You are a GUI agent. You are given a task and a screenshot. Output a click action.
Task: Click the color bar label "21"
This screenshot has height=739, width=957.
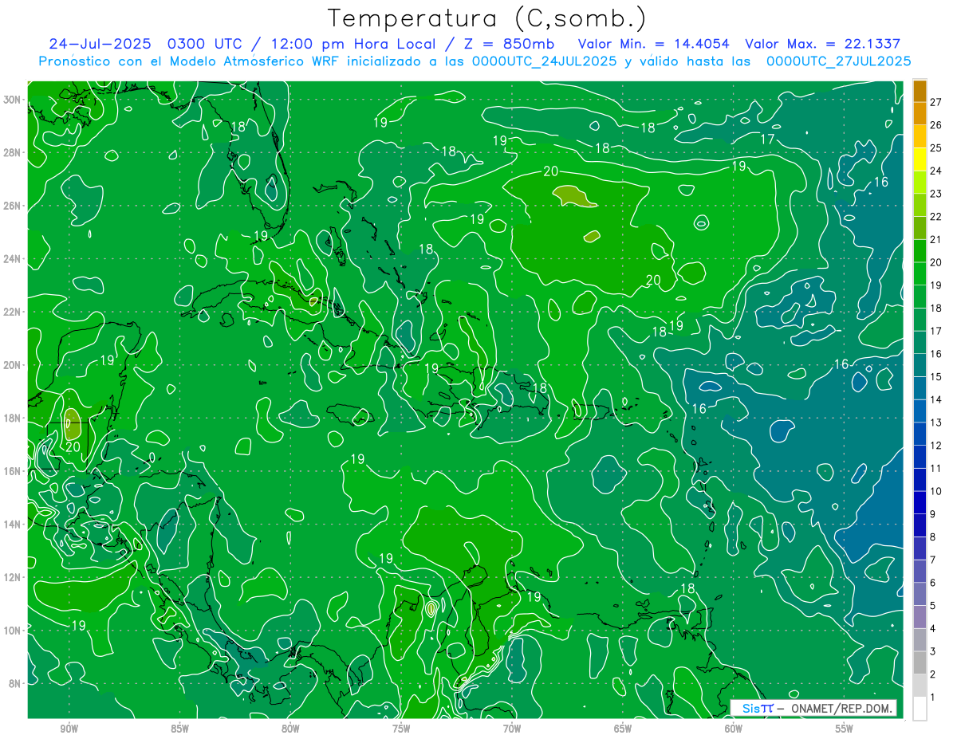click(936, 239)
